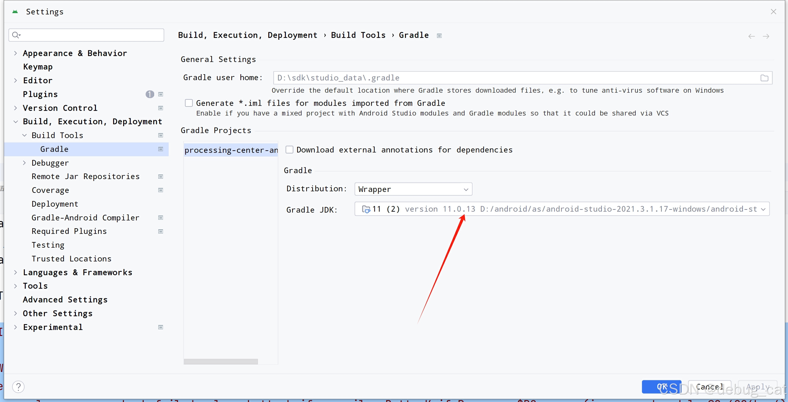Open help via the question mark icon
This screenshot has width=788, height=402.
(18, 387)
